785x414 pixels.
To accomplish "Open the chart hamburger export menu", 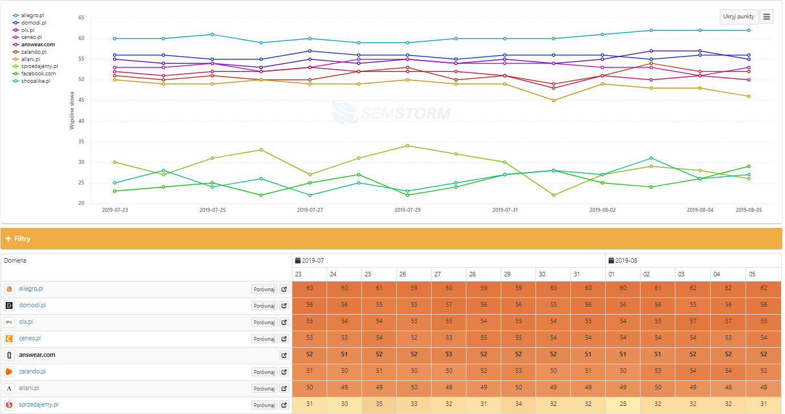I will click(767, 17).
